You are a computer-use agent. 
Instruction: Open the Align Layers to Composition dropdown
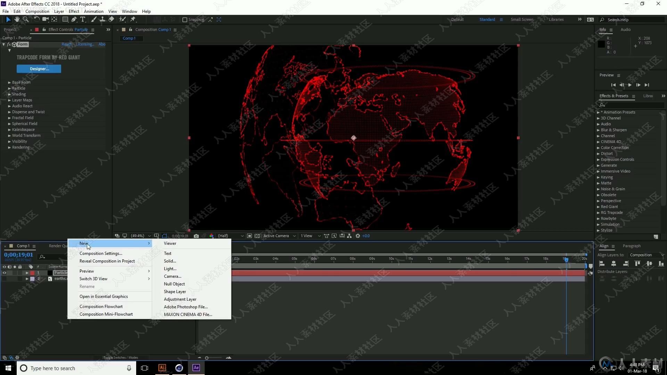point(647,255)
